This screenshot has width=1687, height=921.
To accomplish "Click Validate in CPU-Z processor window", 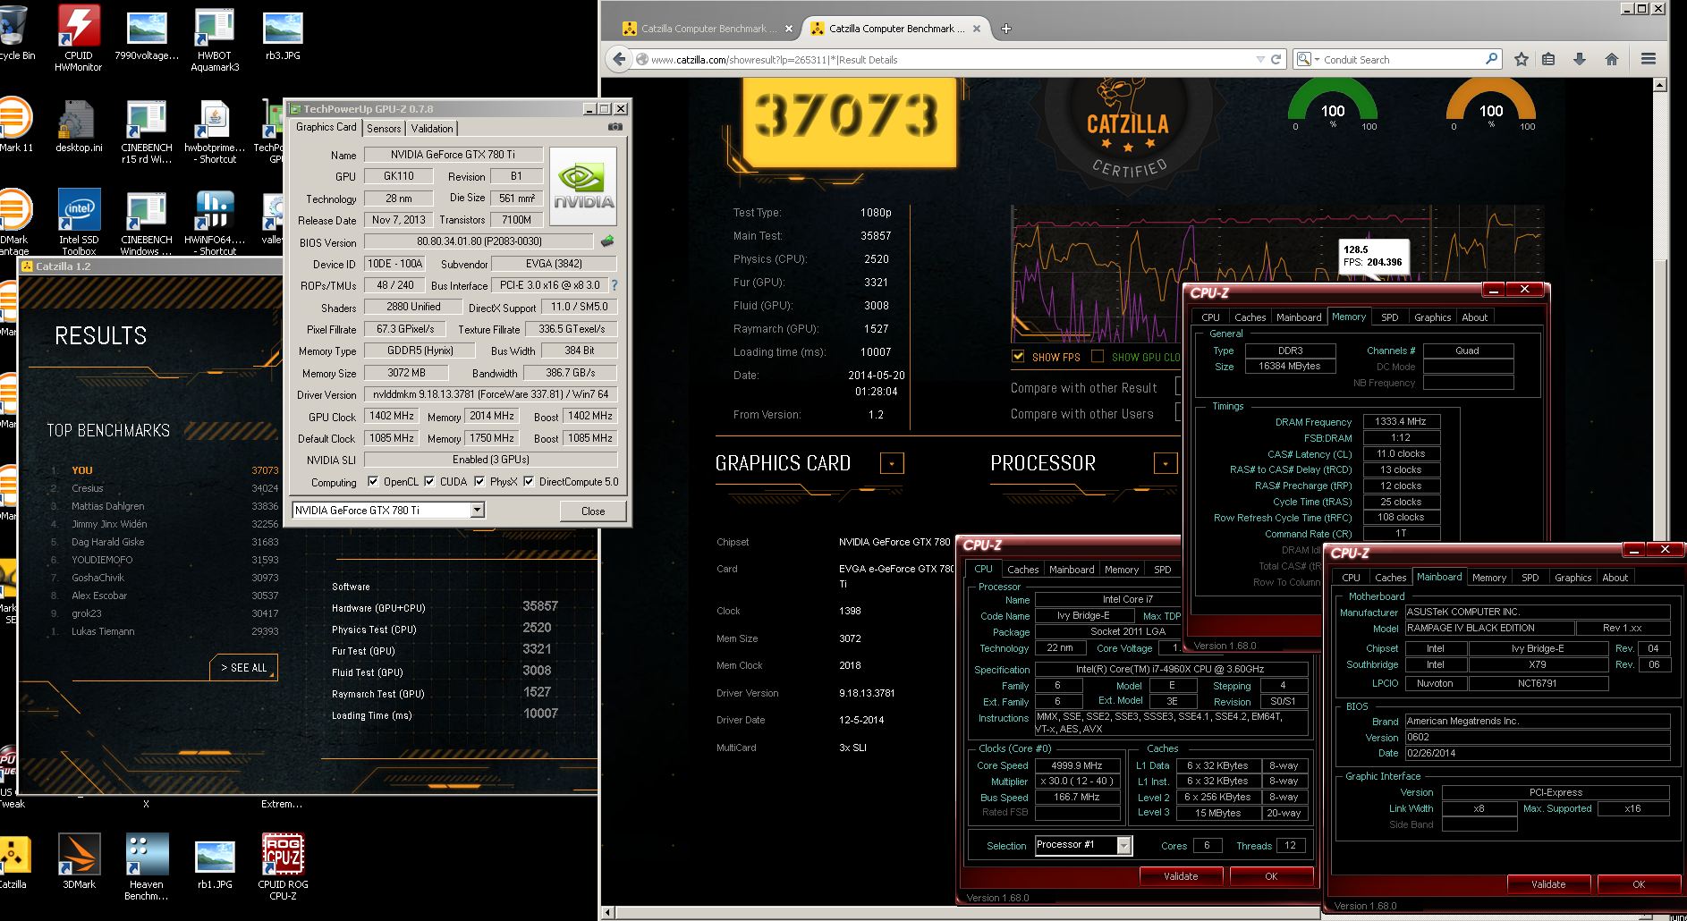I will click(x=1181, y=876).
